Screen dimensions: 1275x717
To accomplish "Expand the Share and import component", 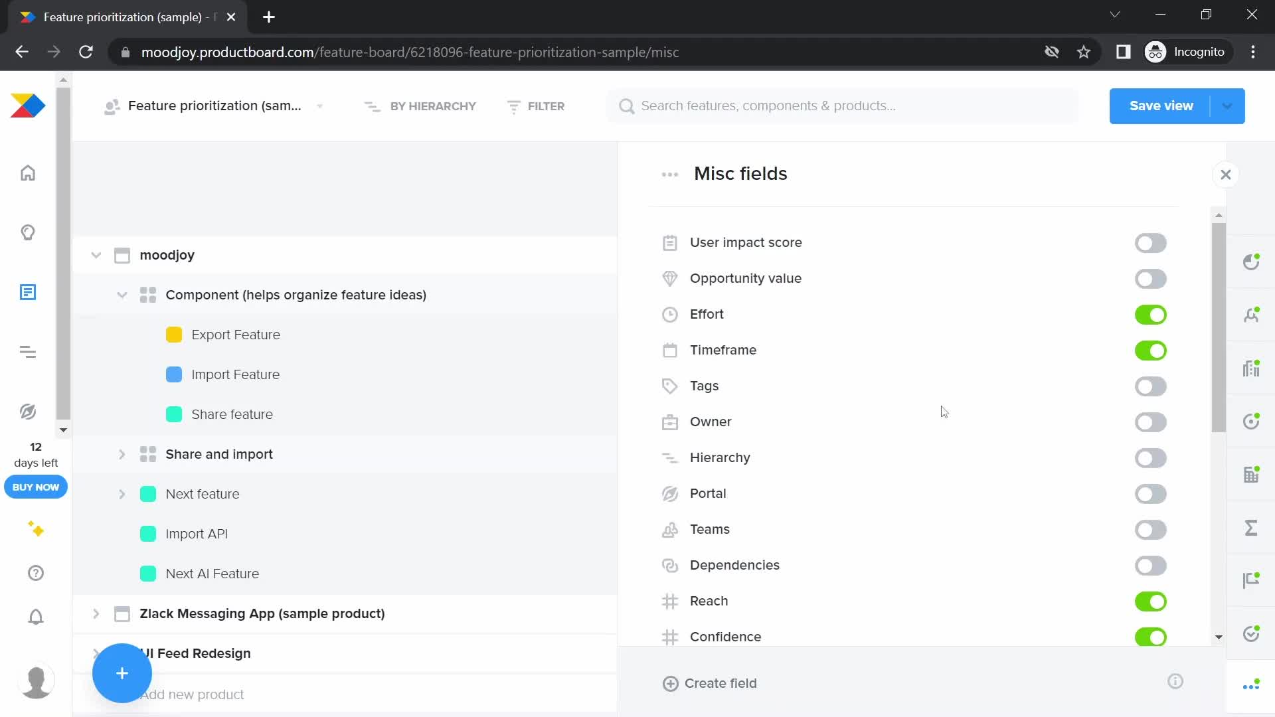I will pos(122,454).
